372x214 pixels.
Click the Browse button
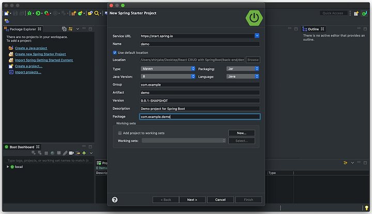[x=253, y=60]
